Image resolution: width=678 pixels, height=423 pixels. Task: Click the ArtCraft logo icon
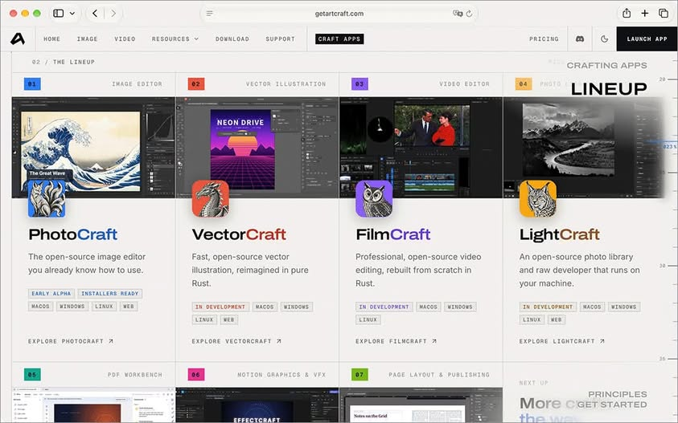tap(18, 39)
